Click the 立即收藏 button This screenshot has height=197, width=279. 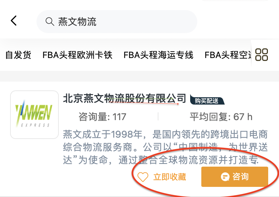click(162, 177)
